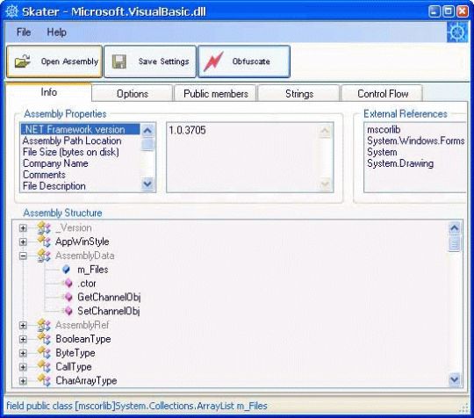Click the Skater ship-wheel title bar icon
This screenshot has height=418, width=474.
click(x=12, y=11)
